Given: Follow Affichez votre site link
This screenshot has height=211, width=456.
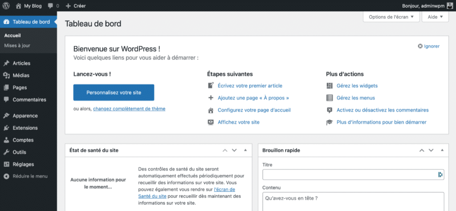Looking at the screenshot, I should coord(239,122).
